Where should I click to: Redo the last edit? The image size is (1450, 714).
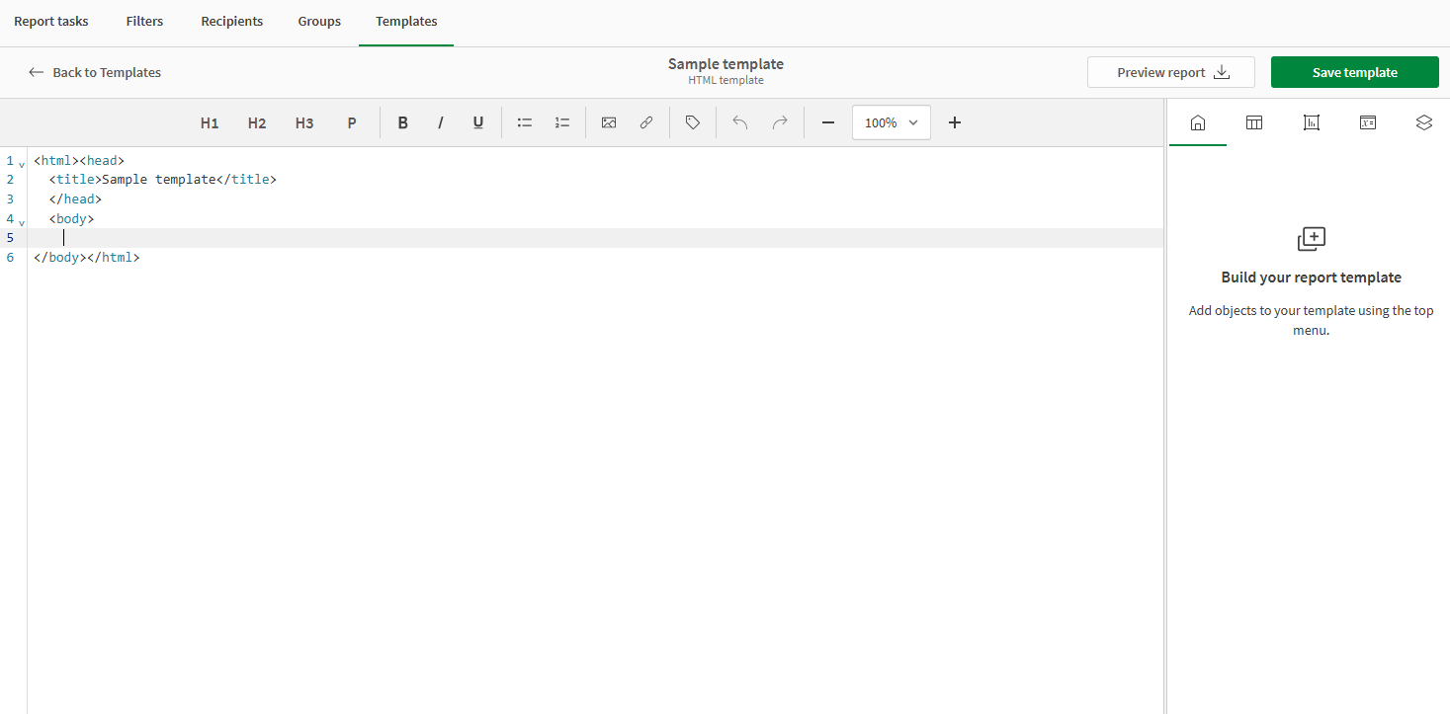click(x=780, y=121)
